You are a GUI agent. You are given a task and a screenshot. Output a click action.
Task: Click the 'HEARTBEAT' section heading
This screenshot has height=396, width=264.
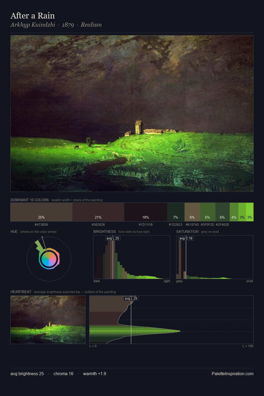coord(21,292)
